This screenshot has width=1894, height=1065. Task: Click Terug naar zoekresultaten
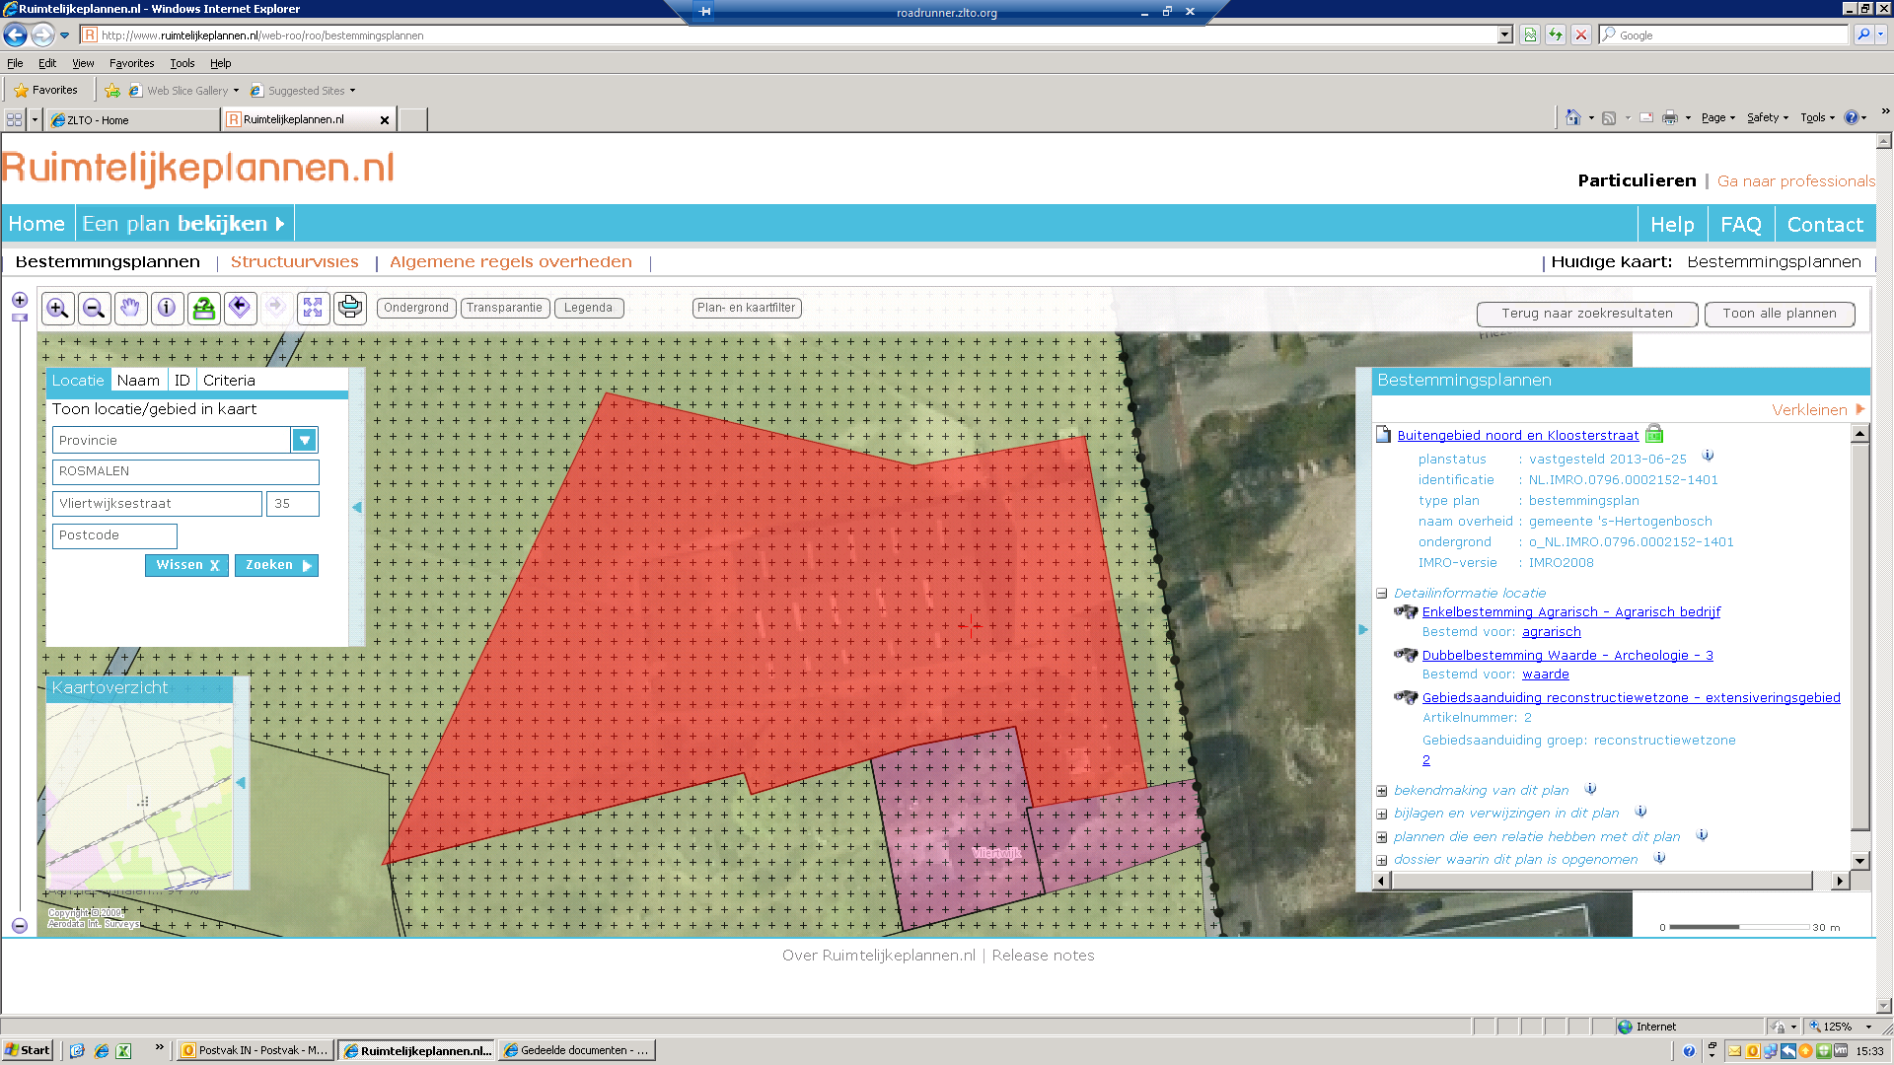point(1587,314)
